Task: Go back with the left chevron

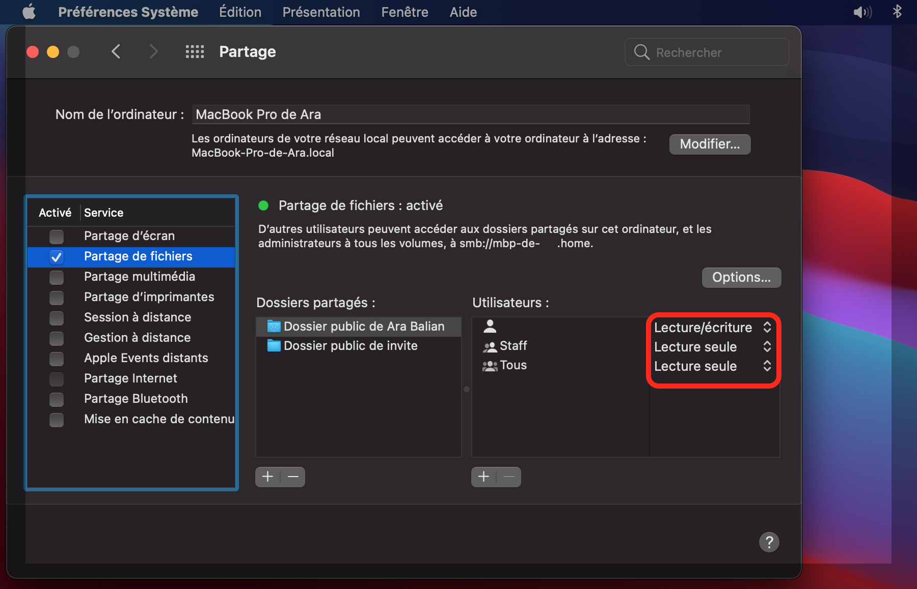Action: tap(116, 51)
